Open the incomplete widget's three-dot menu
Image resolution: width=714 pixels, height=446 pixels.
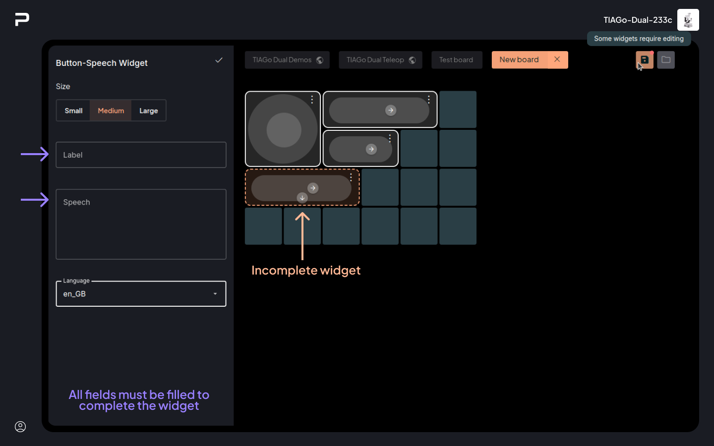tap(351, 177)
